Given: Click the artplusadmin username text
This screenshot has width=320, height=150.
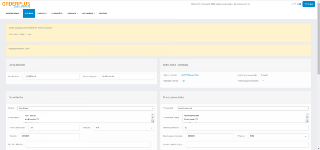Looking at the screenshot, I should tap(243, 4).
